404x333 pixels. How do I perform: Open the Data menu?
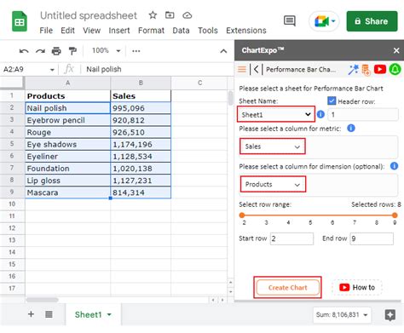click(x=181, y=31)
